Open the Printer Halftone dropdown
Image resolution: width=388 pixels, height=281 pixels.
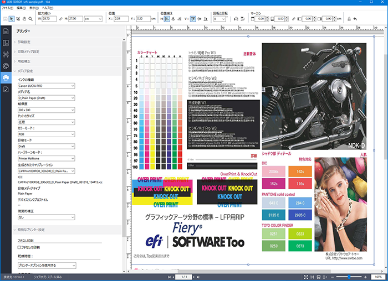[x=46, y=158]
